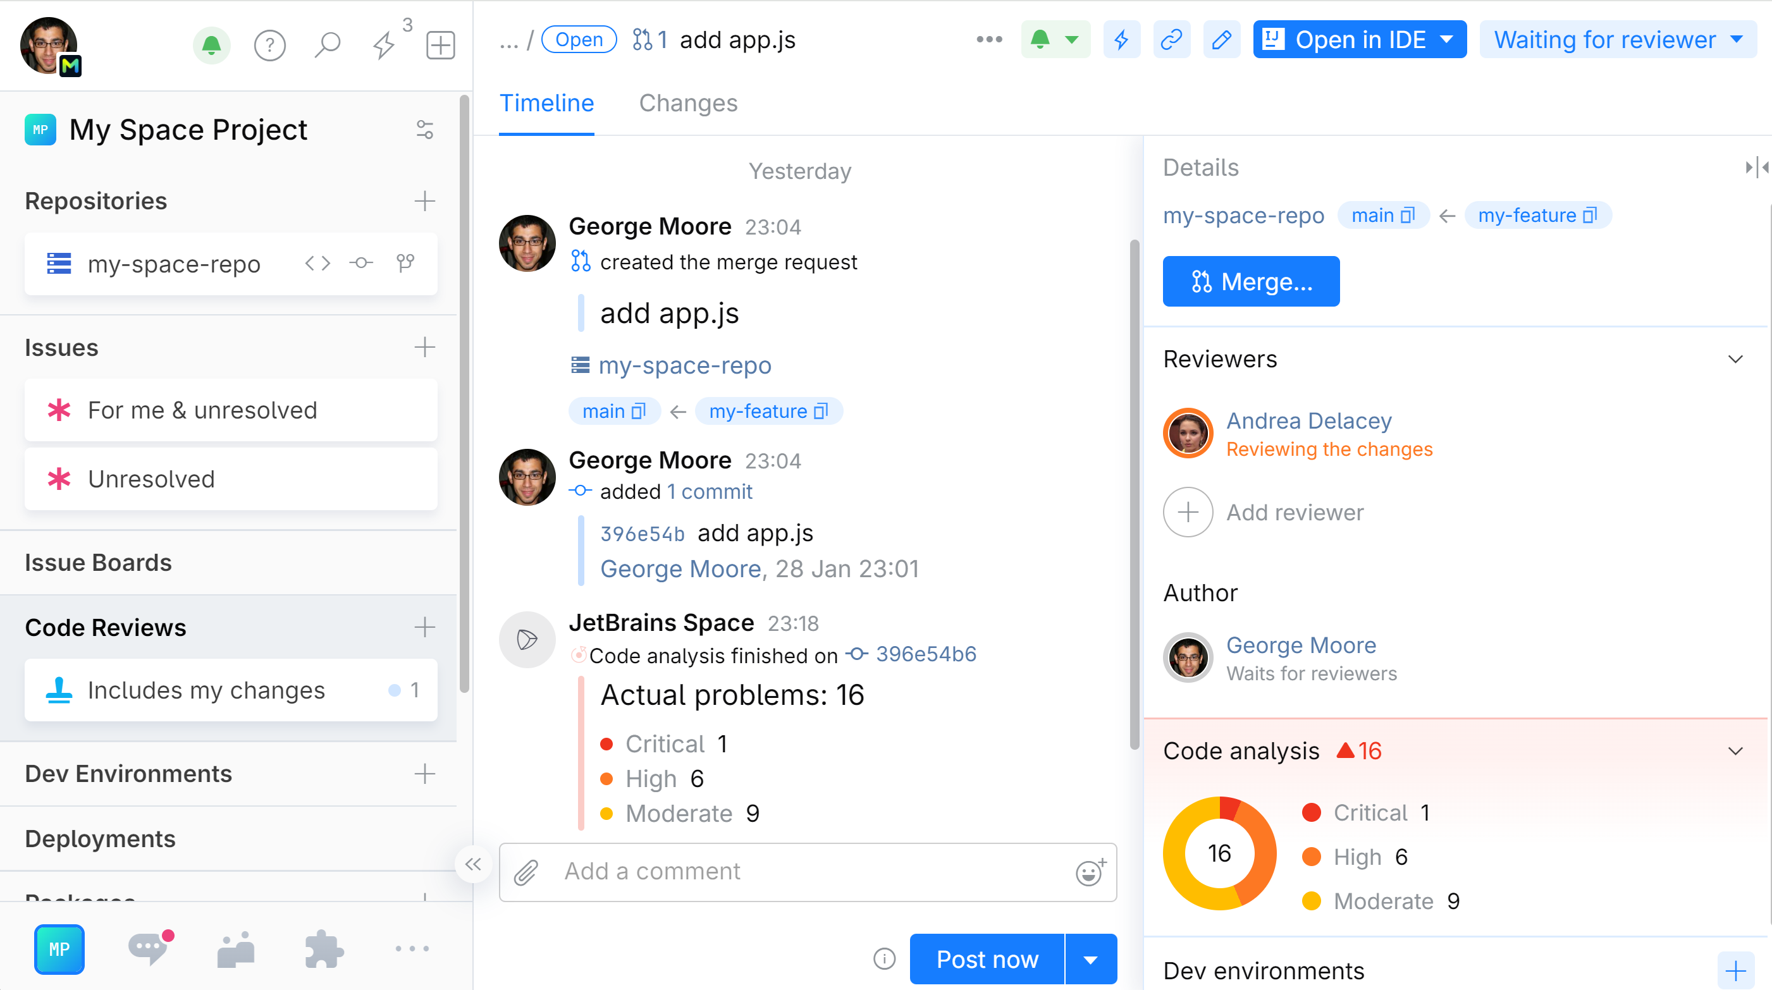This screenshot has width=1772, height=990.
Task: Add a new dev environment in sidebar
Action: (x=425, y=773)
